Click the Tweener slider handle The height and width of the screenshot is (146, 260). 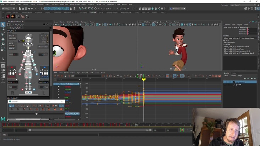pos(36,114)
